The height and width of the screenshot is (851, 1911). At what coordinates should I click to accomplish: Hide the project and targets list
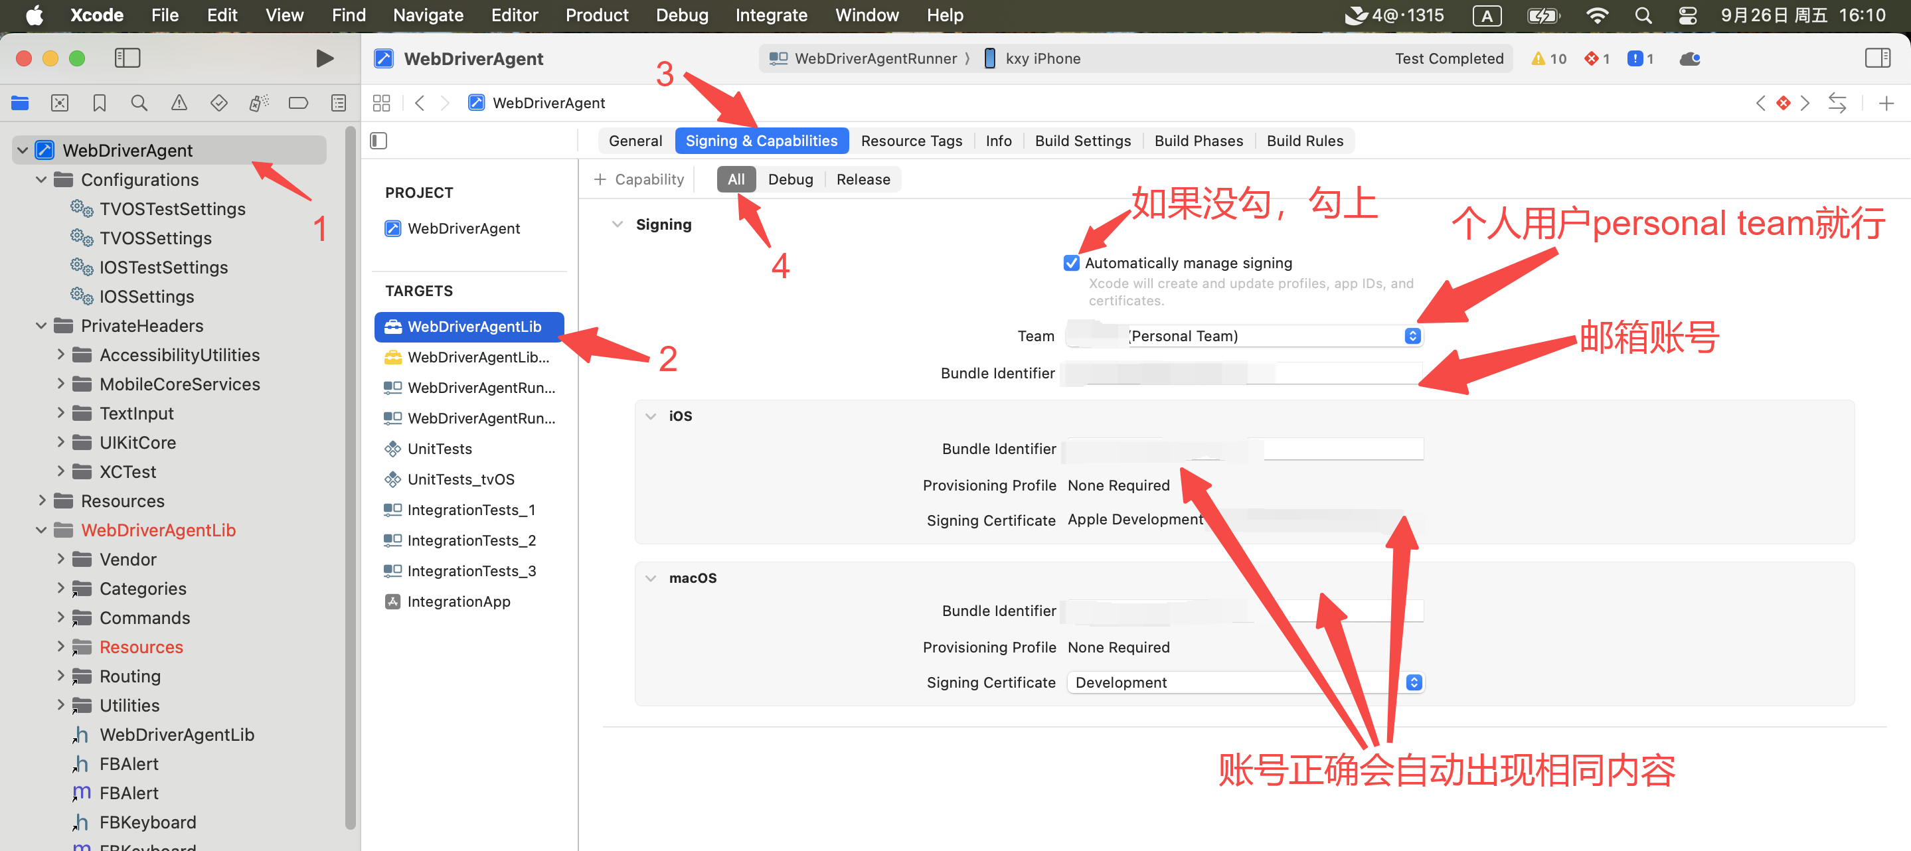[x=378, y=140]
